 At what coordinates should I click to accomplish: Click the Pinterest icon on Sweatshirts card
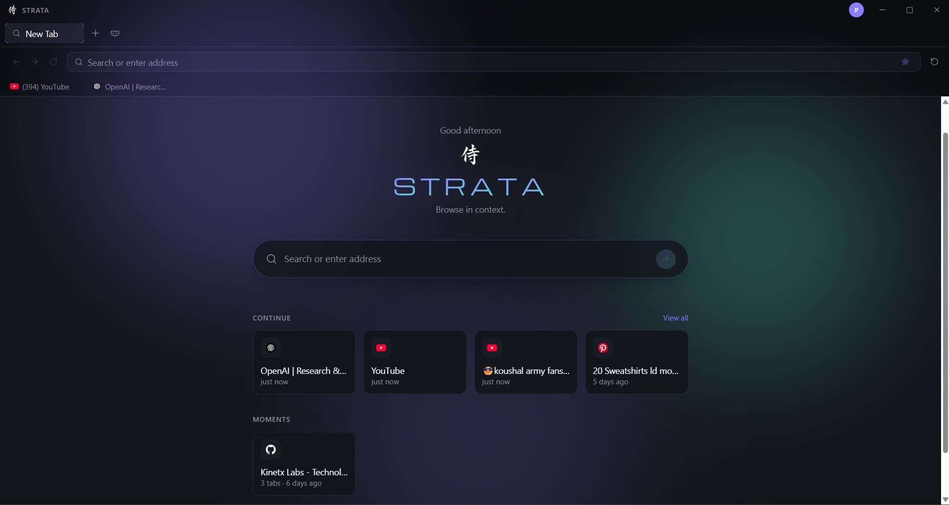(x=603, y=348)
